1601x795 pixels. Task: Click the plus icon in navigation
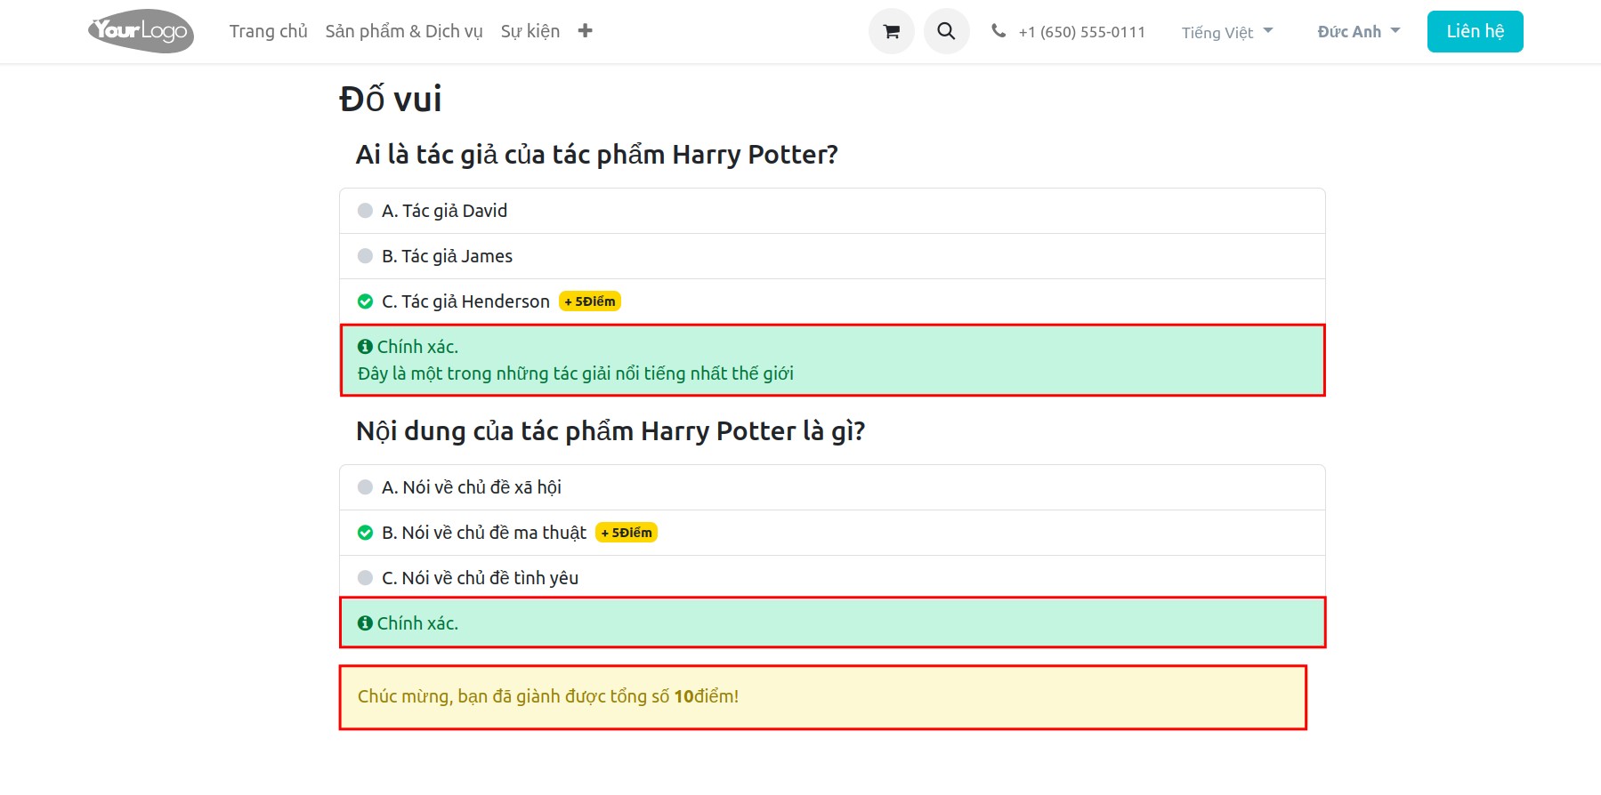pos(585,31)
